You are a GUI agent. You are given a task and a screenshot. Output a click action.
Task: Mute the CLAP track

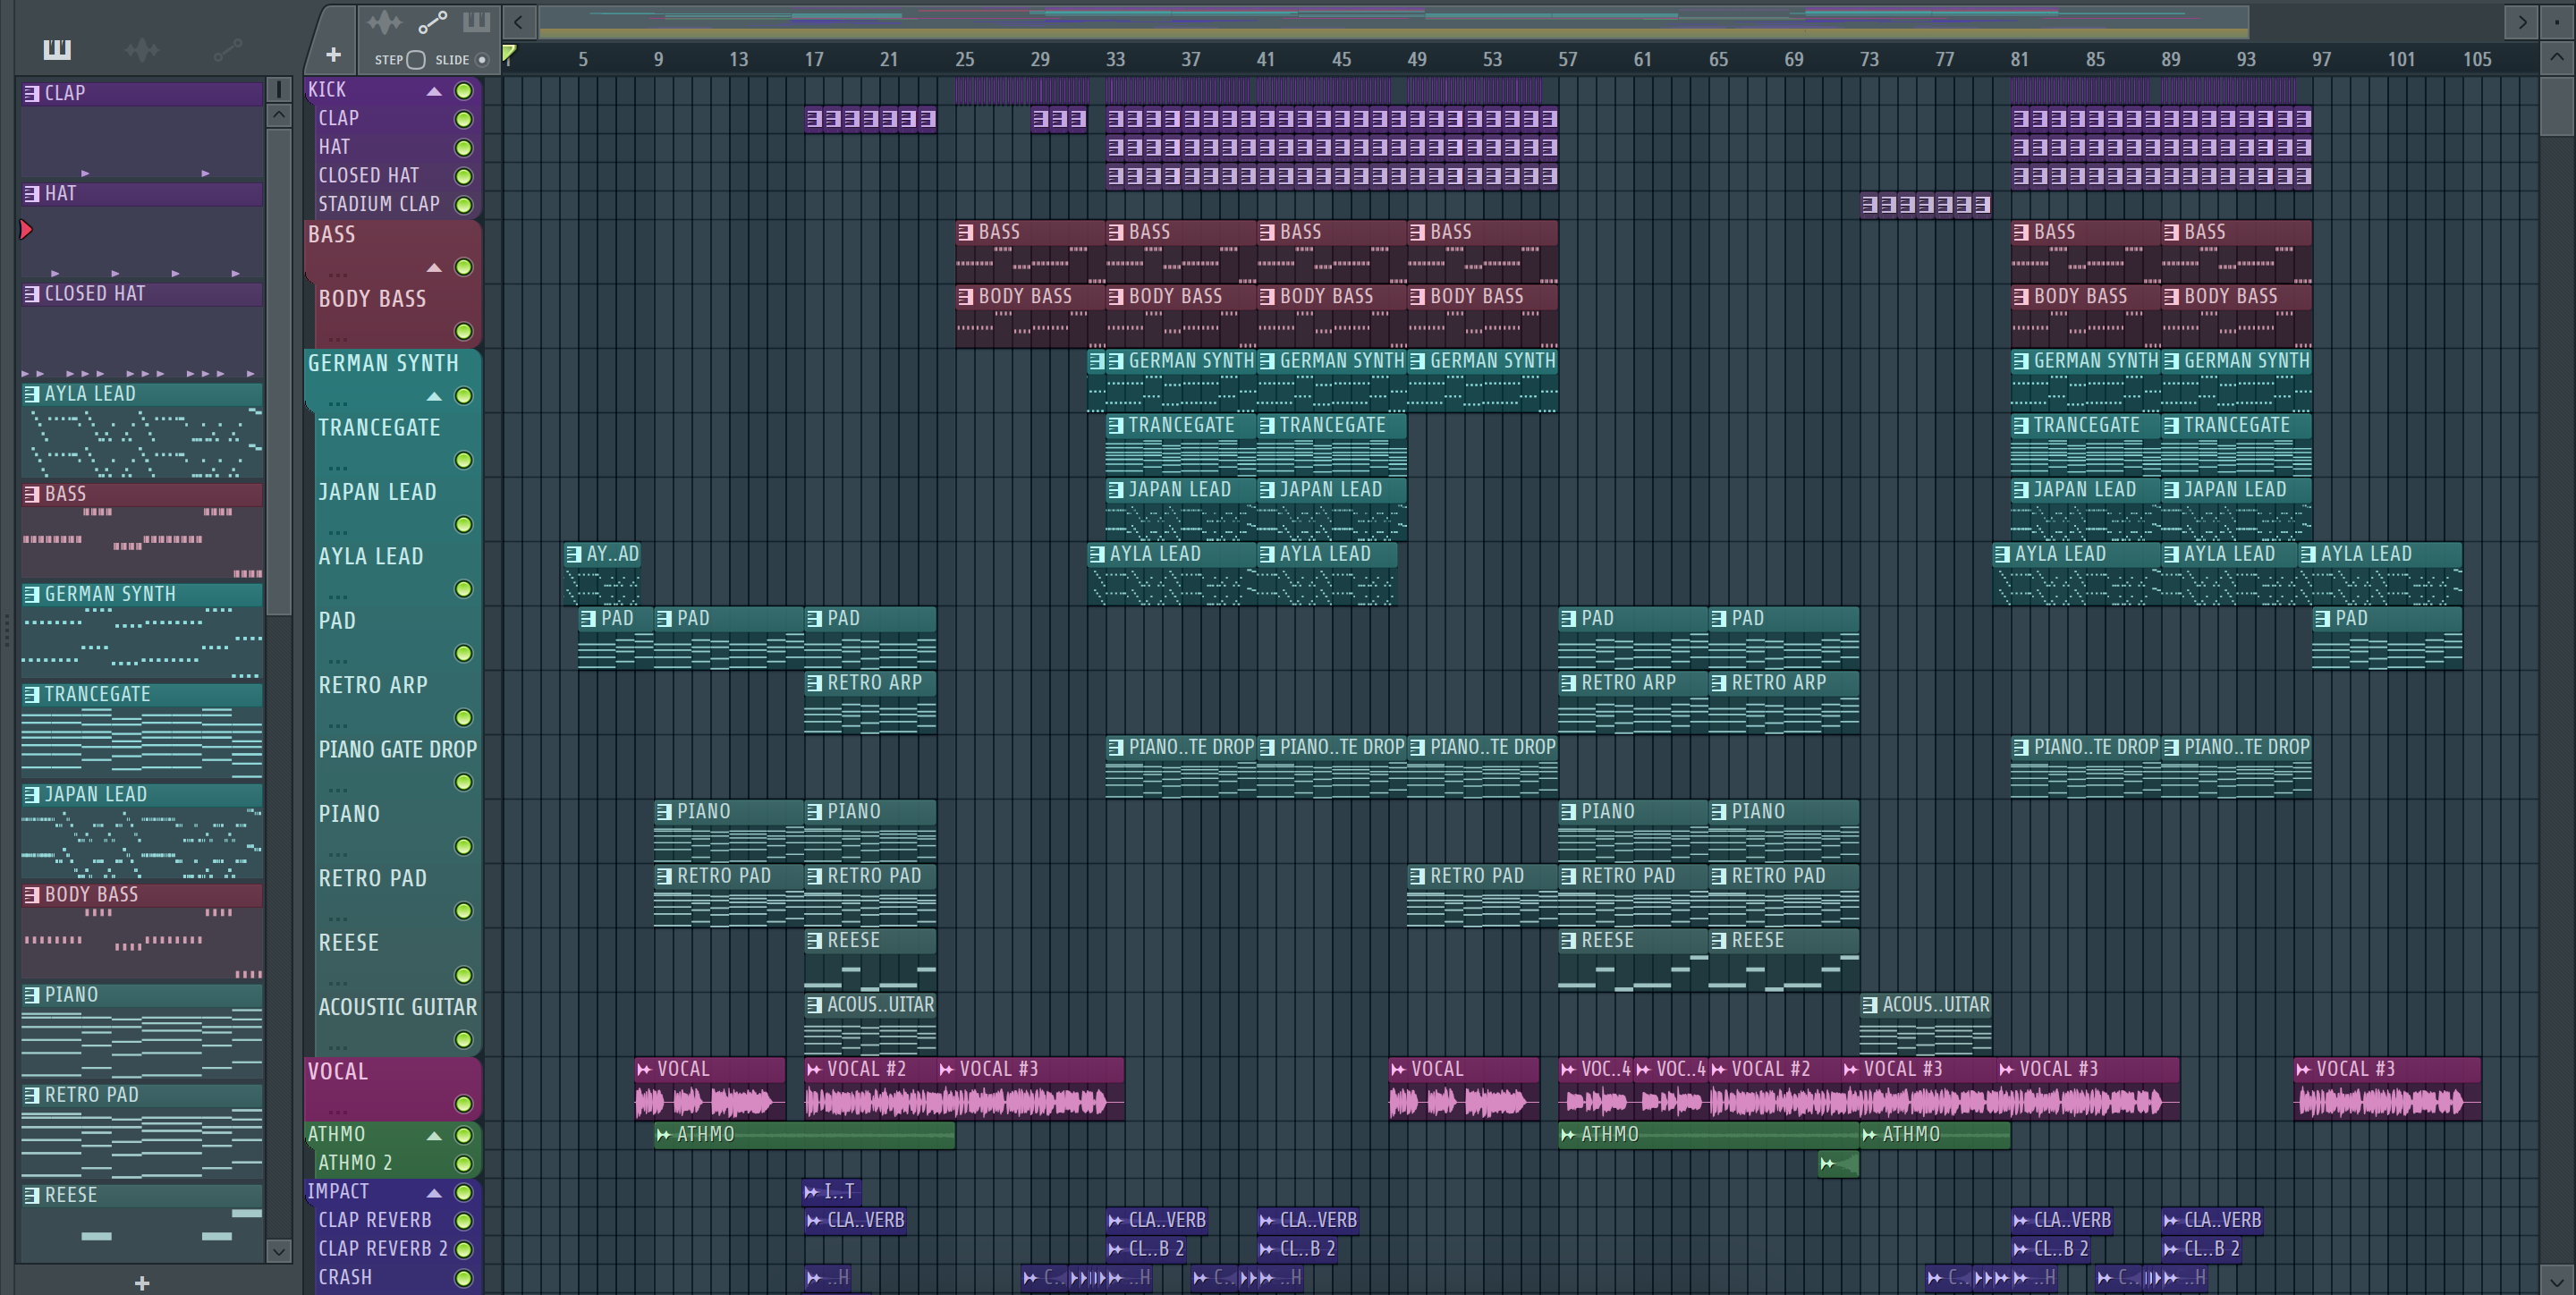[x=464, y=119]
